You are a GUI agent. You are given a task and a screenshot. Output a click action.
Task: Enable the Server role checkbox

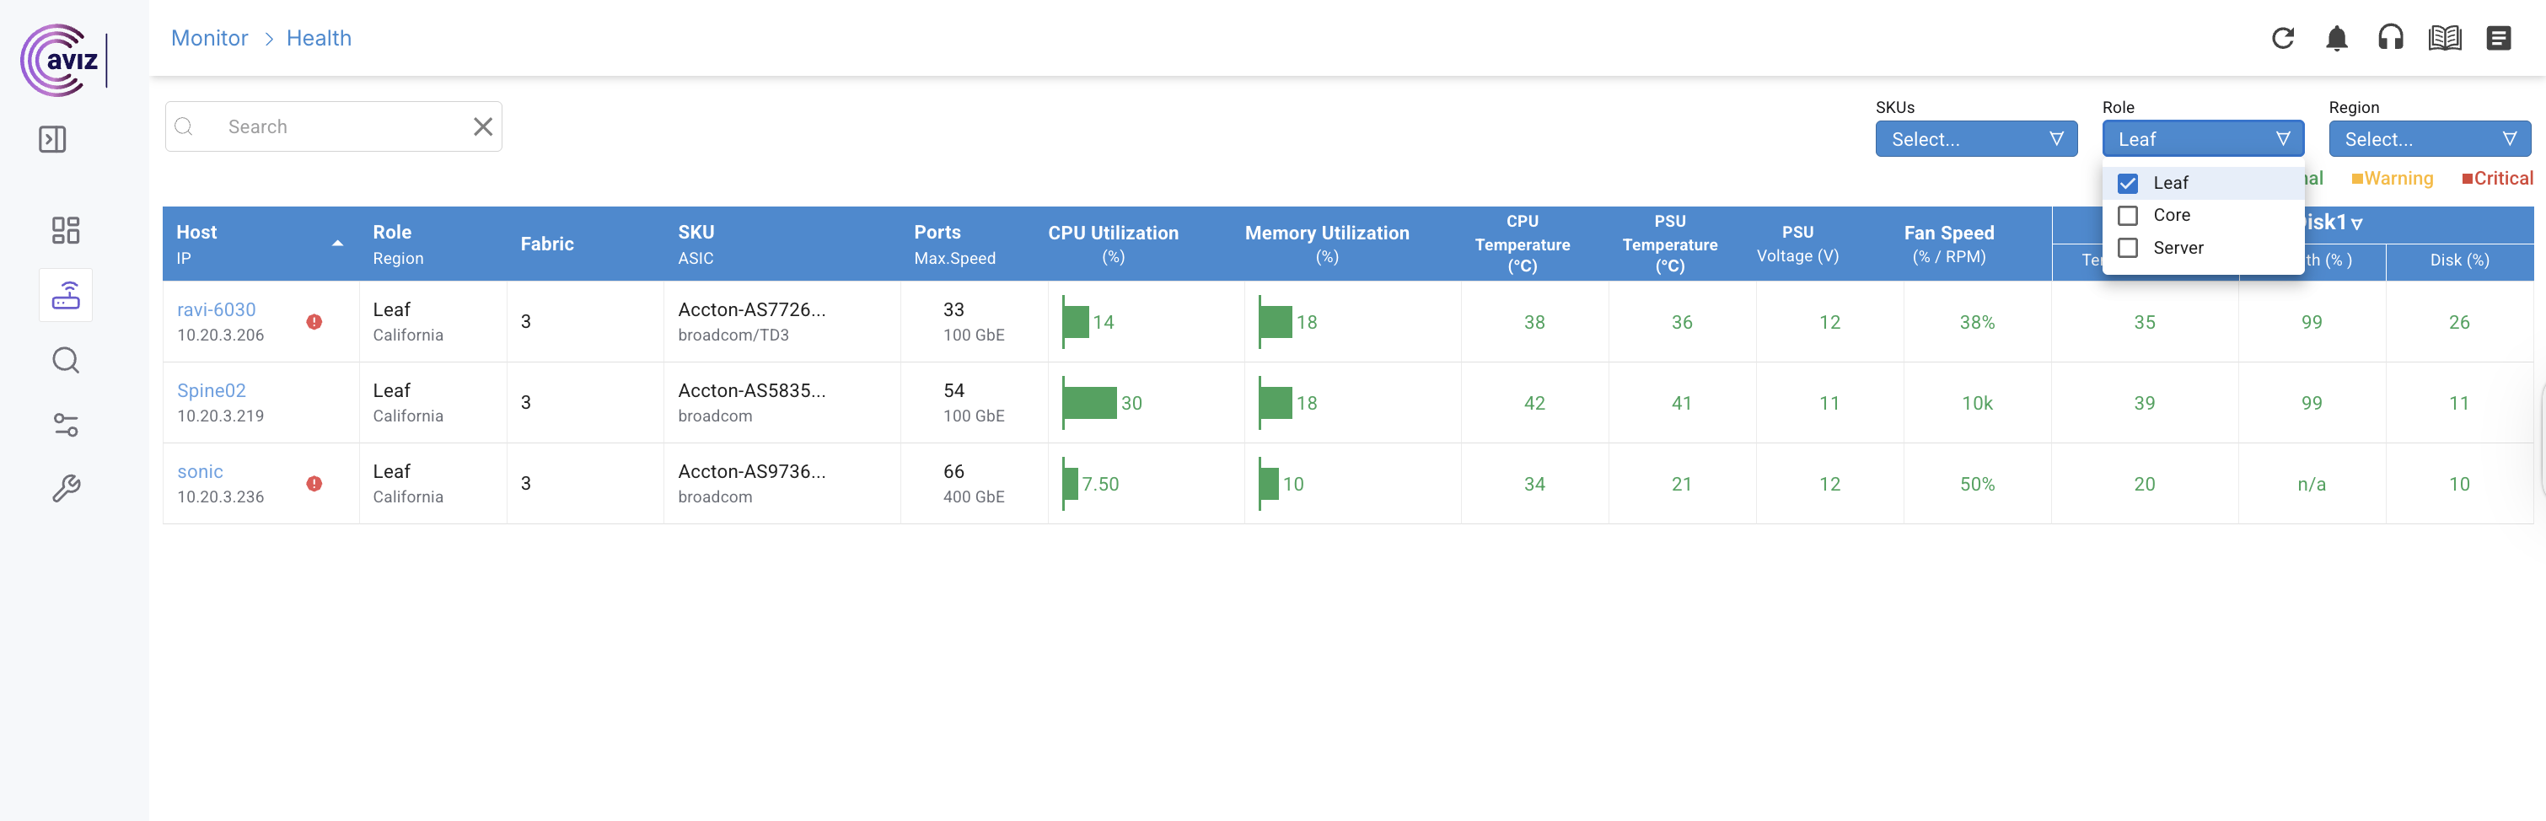coord(2128,248)
